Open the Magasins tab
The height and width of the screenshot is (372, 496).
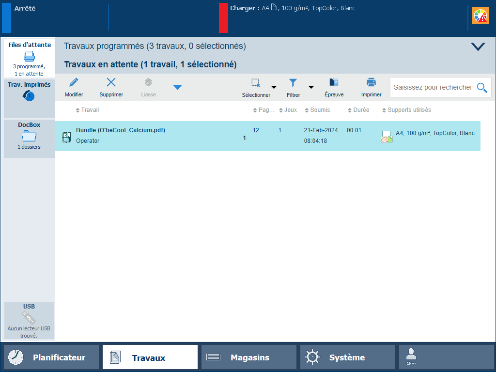(248, 357)
